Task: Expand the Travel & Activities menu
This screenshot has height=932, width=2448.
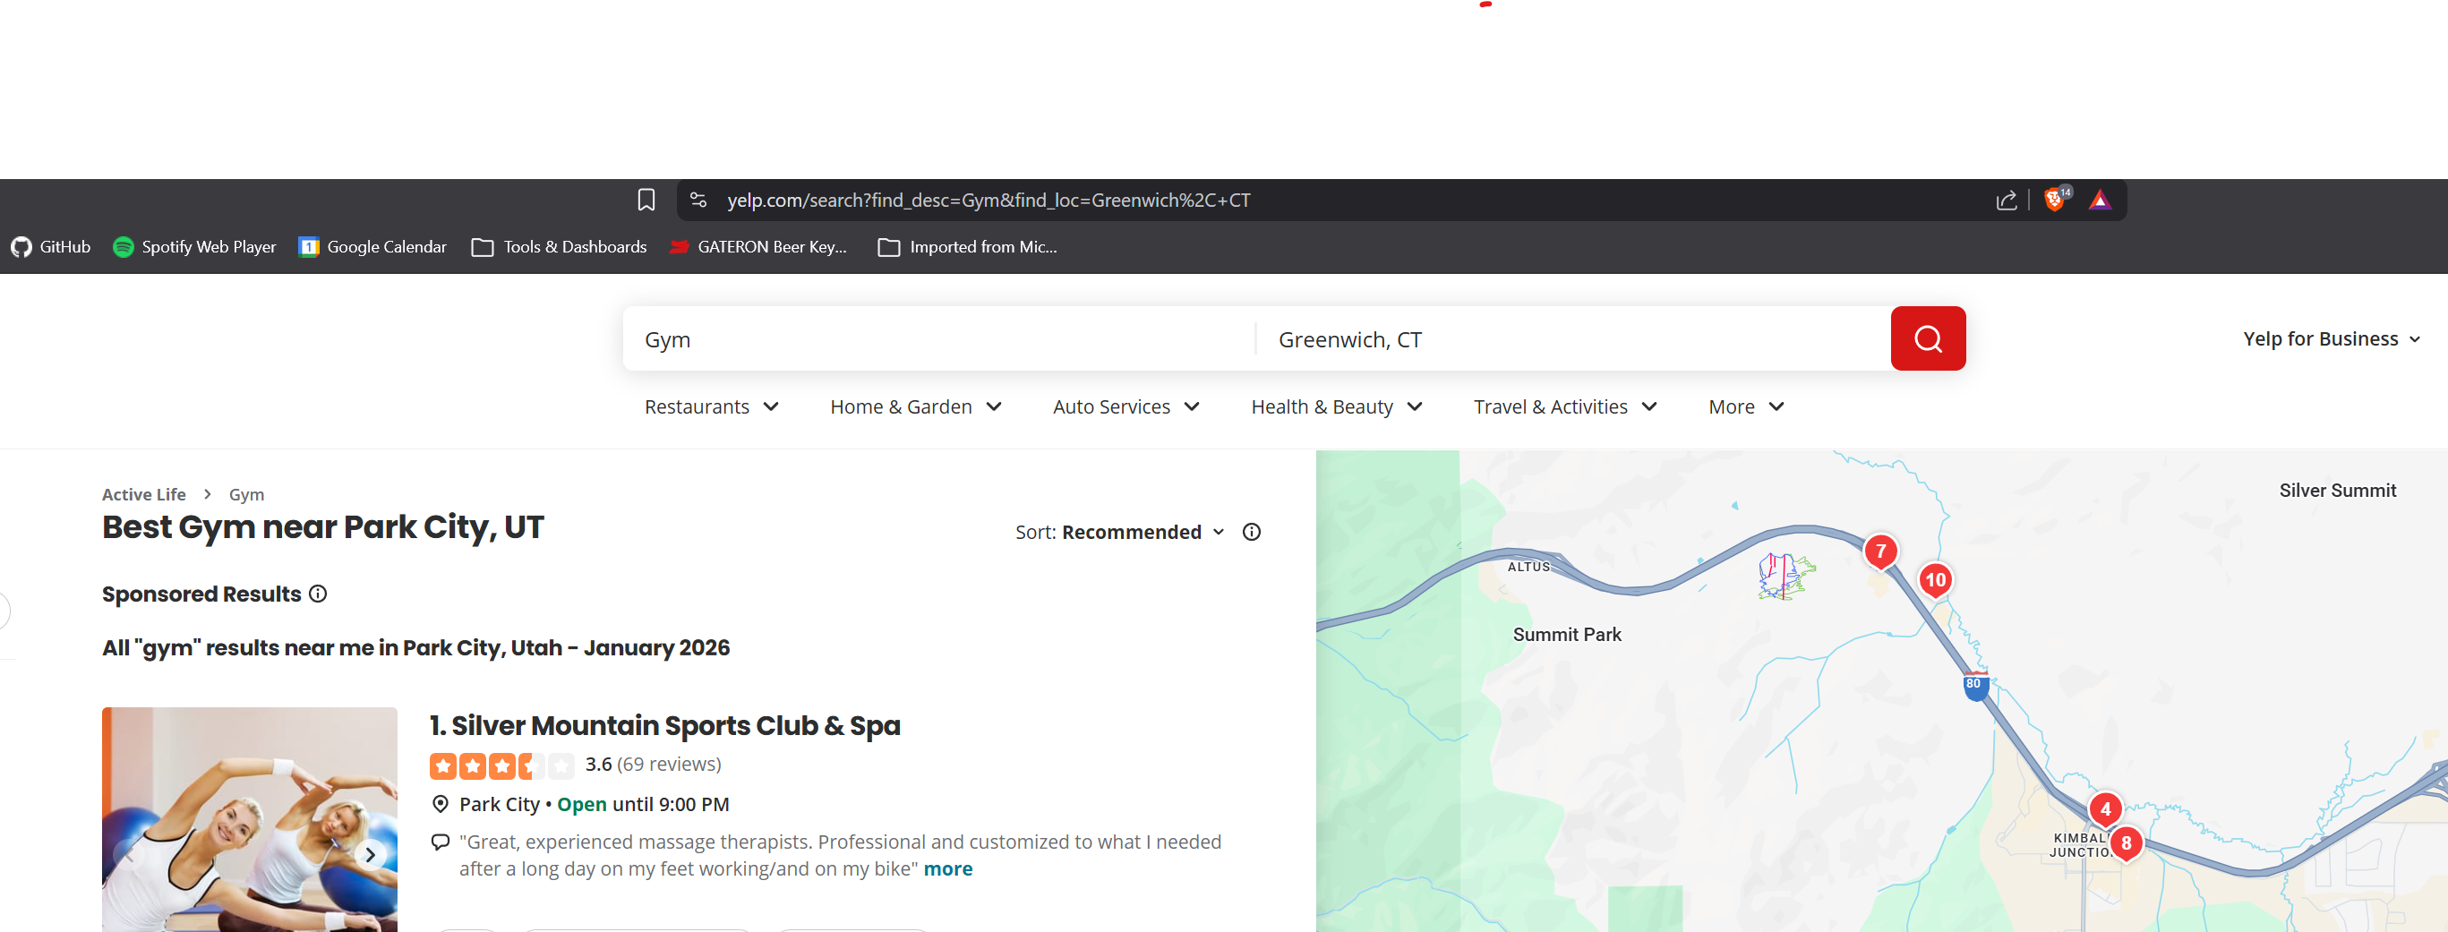Action: (x=1565, y=407)
